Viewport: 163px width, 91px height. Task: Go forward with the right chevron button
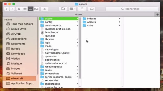tap(12, 9)
